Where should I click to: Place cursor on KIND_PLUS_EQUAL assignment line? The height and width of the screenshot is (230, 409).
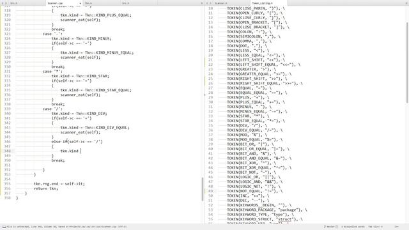(96, 15)
